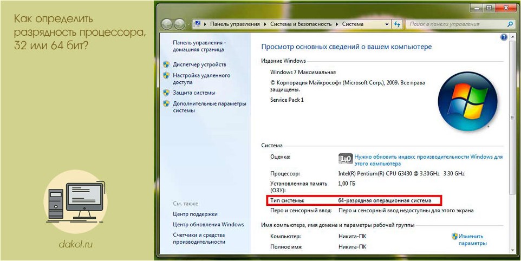This screenshot has height=261, width=521.
Task: Open Защита системы link
Action: click(x=194, y=93)
